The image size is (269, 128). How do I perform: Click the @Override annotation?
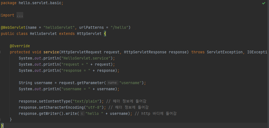click(20, 46)
